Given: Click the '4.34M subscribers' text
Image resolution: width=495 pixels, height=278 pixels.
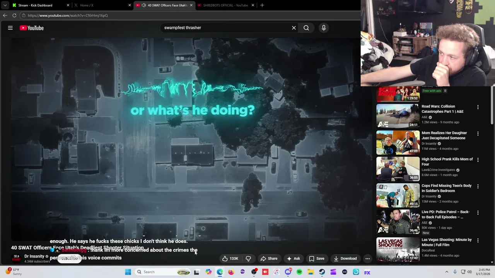Looking at the screenshot, I should [x=37, y=262].
